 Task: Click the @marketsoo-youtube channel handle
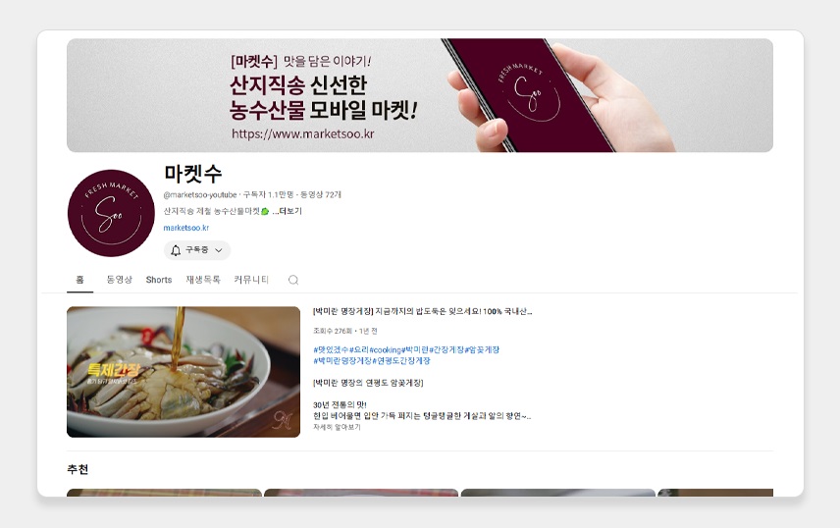tap(200, 194)
